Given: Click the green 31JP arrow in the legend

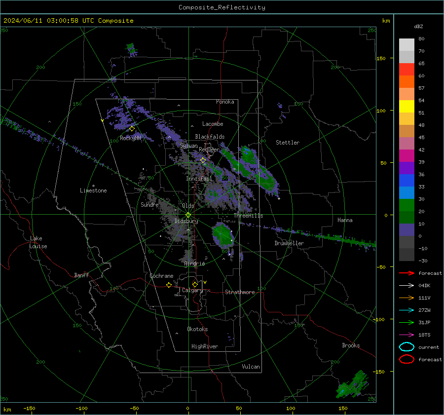Looking at the screenshot, I should click(x=407, y=322).
